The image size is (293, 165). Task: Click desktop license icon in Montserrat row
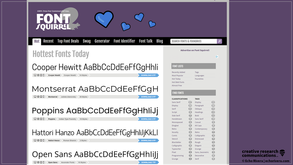click(x=35, y=97)
